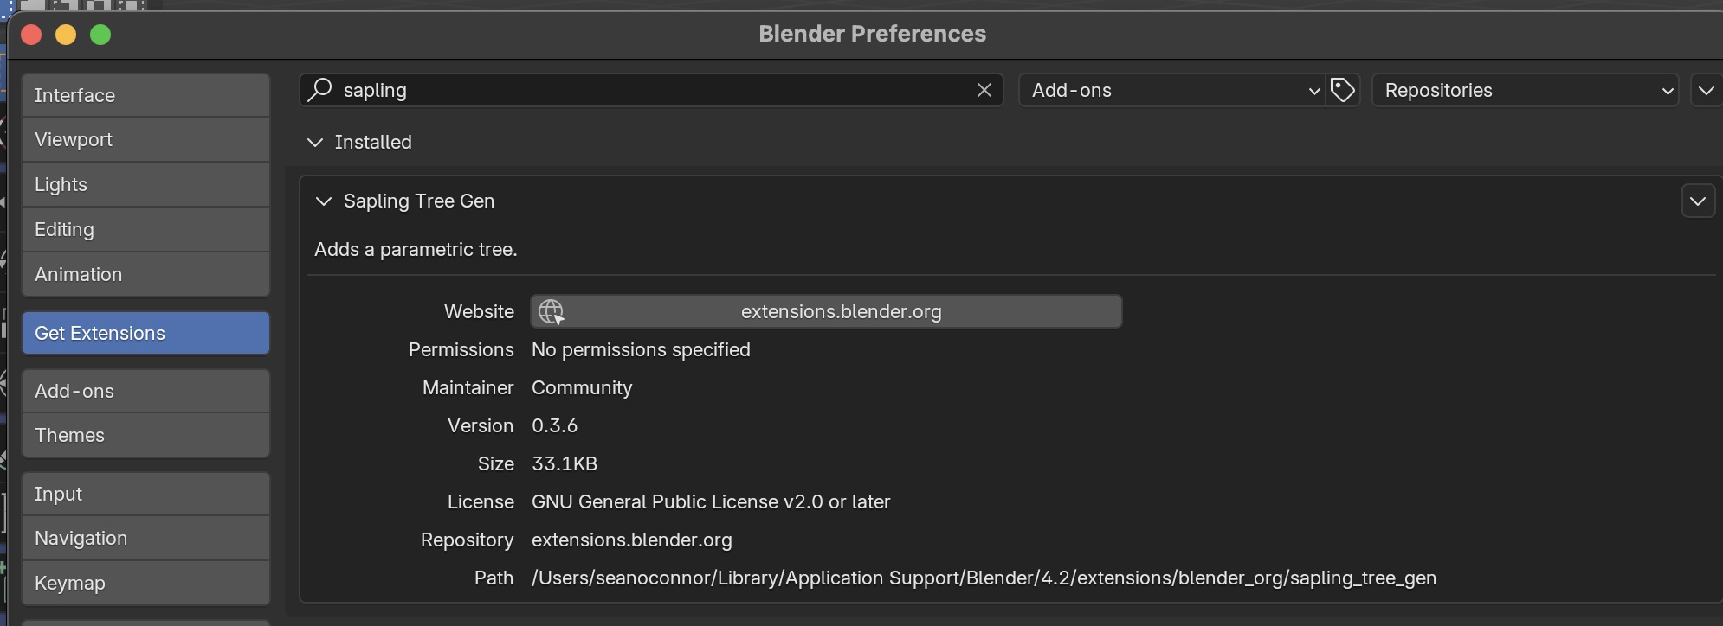
Task: Collapse the Sapling Tree Gen details
Action: click(x=324, y=201)
